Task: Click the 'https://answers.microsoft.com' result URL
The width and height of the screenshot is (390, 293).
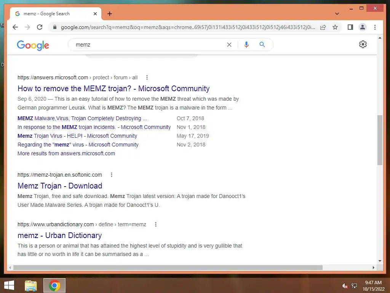Action: coord(53,77)
